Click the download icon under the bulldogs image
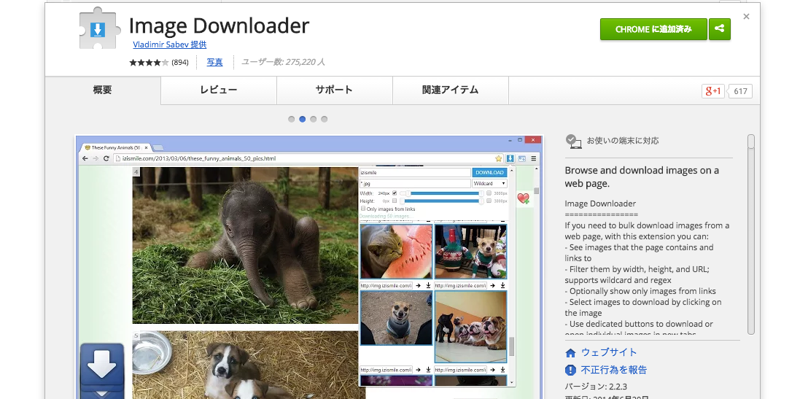Viewport: 800px width, 399px height. tap(502, 369)
